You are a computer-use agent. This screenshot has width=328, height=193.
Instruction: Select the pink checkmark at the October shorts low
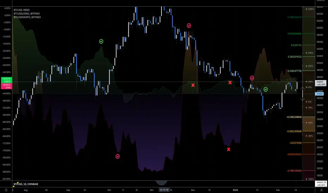(x=118, y=156)
